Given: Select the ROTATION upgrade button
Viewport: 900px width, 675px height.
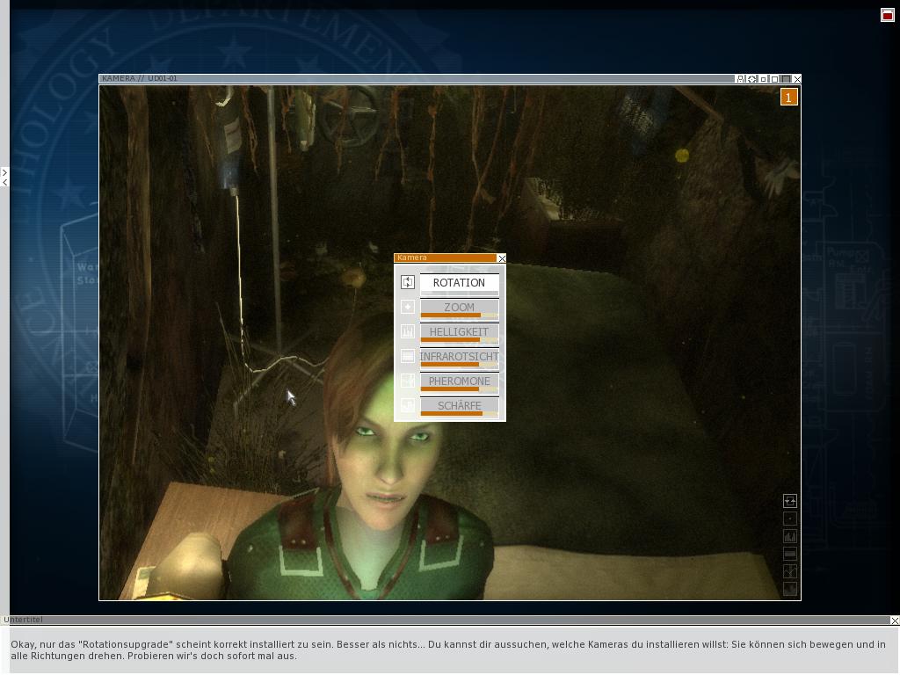Looking at the screenshot, I should 459,282.
